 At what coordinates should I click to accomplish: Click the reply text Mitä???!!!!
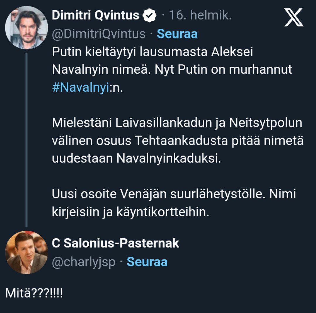pyautogui.click(x=34, y=293)
